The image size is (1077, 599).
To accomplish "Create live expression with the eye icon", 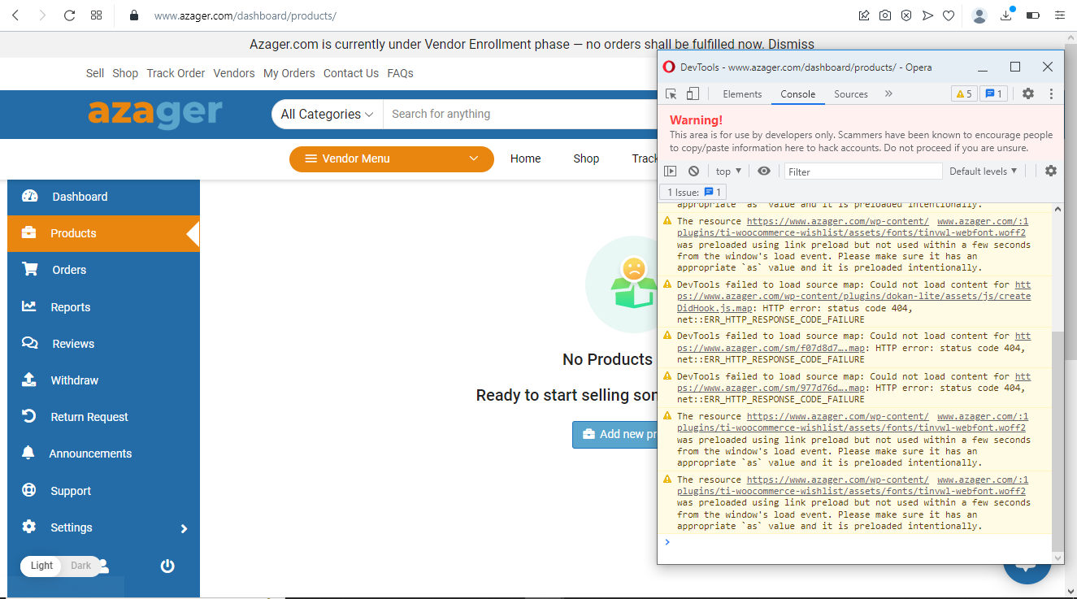I will pyautogui.click(x=764, y=171).
